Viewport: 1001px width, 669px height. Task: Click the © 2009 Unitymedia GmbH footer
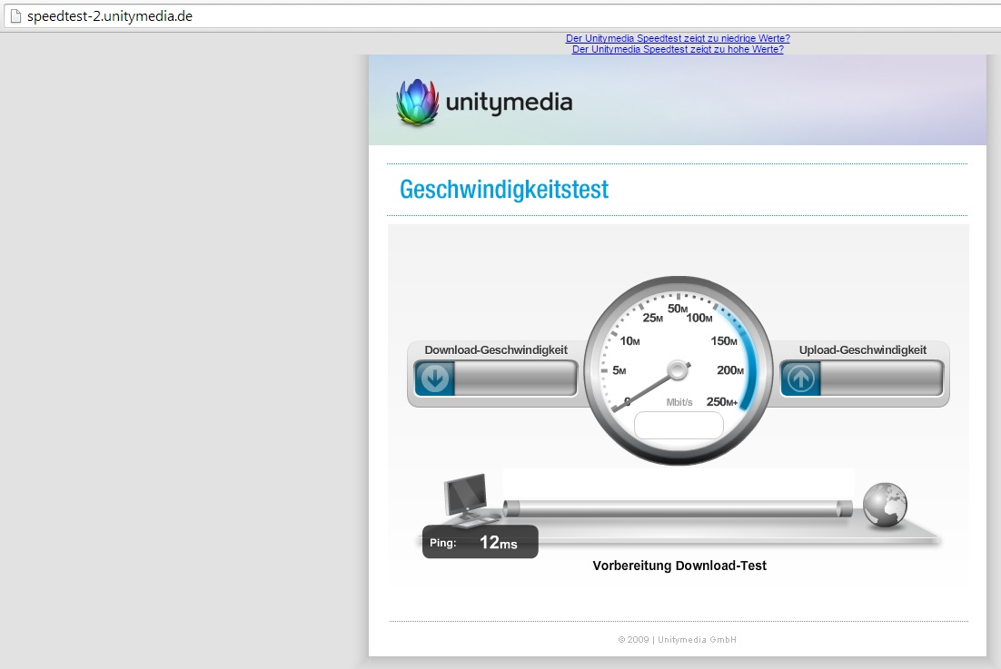click(x=678, y=640)
